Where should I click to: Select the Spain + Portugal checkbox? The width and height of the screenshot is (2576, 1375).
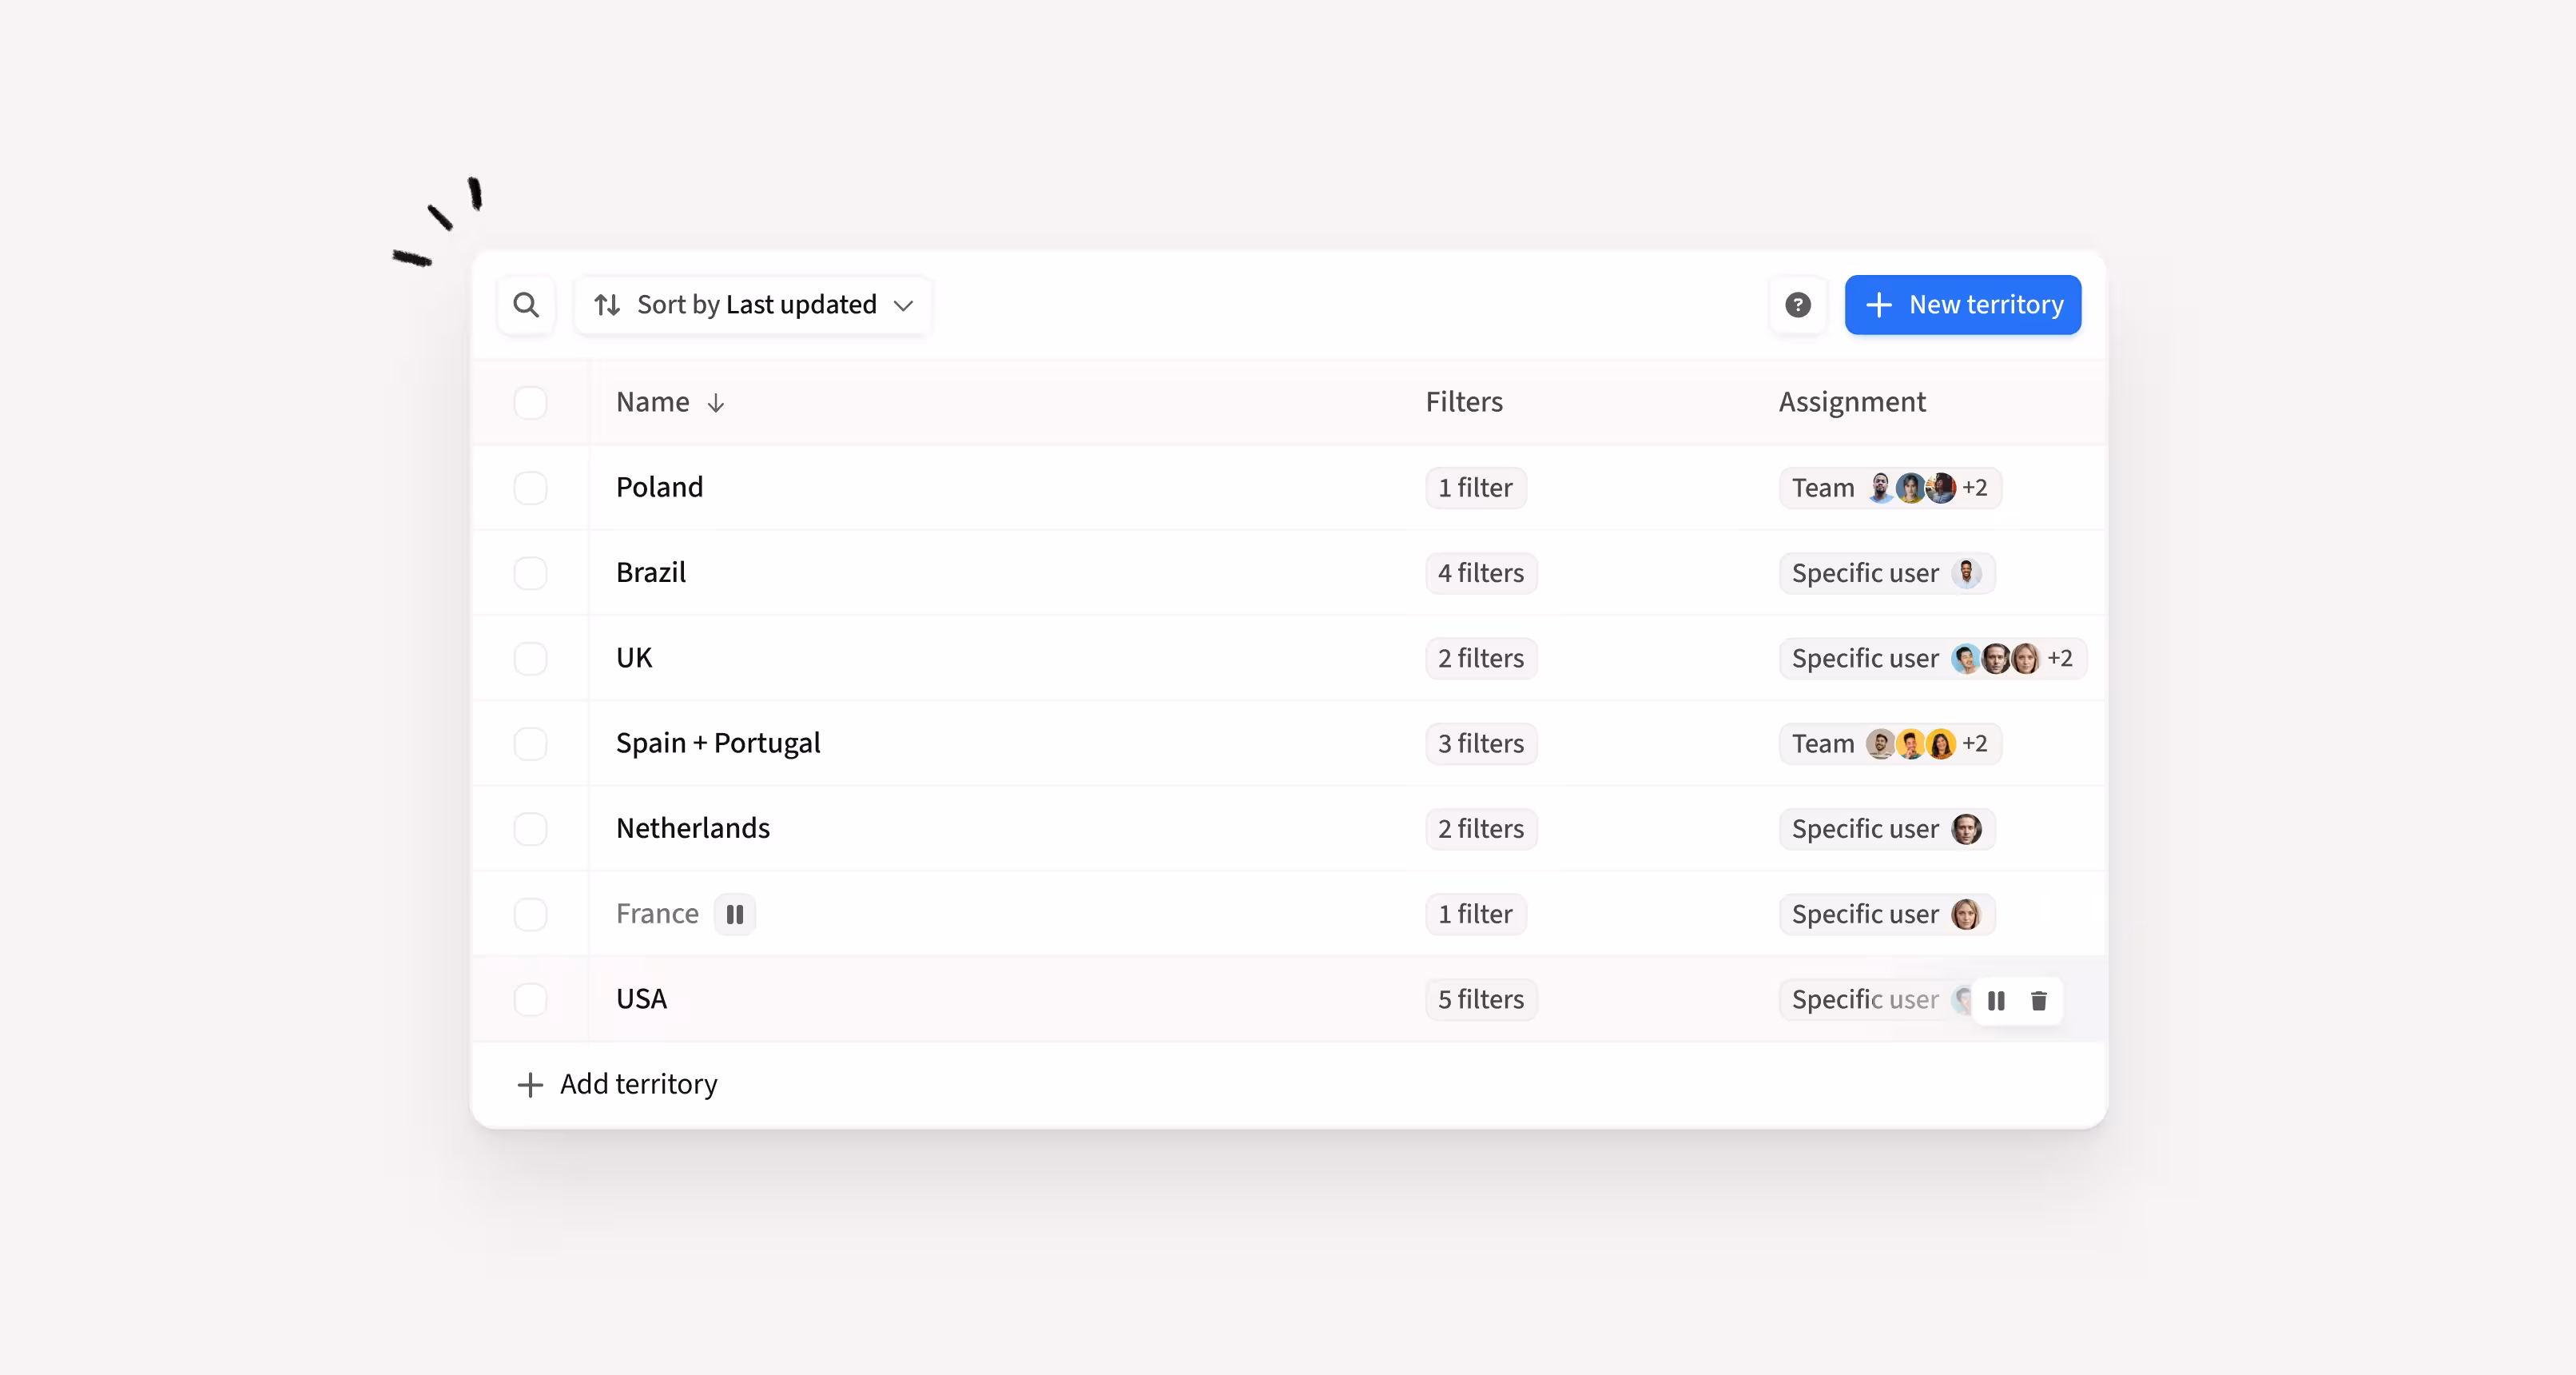(x=530, y=743)
